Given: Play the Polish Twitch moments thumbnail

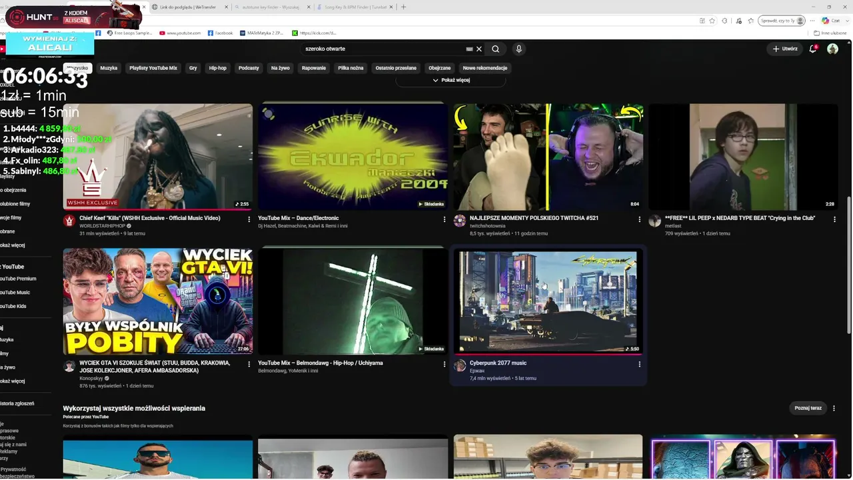Looking at the screenshot, I should pos(548,157).
